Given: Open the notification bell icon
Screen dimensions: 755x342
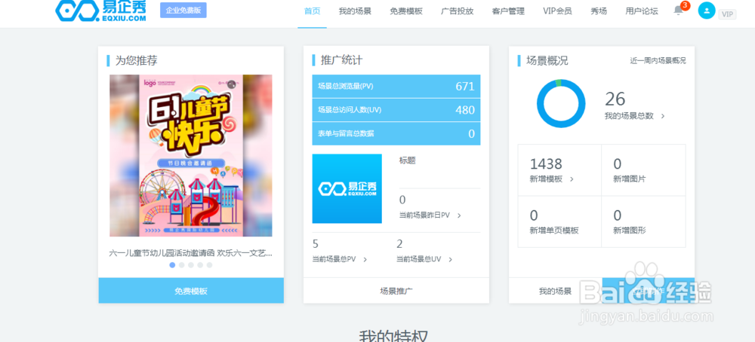Looking at the screenshot, I should [x=679, y=10].
